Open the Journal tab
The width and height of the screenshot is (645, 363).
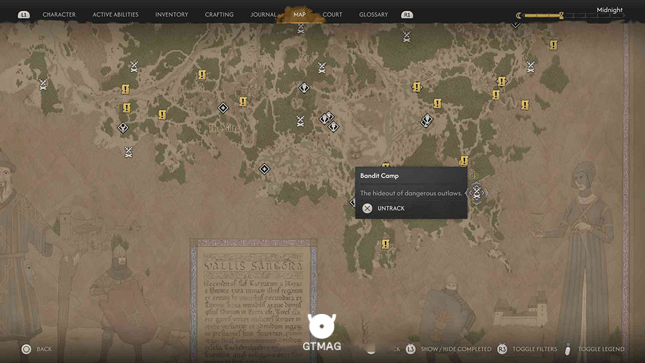(263, 14)
